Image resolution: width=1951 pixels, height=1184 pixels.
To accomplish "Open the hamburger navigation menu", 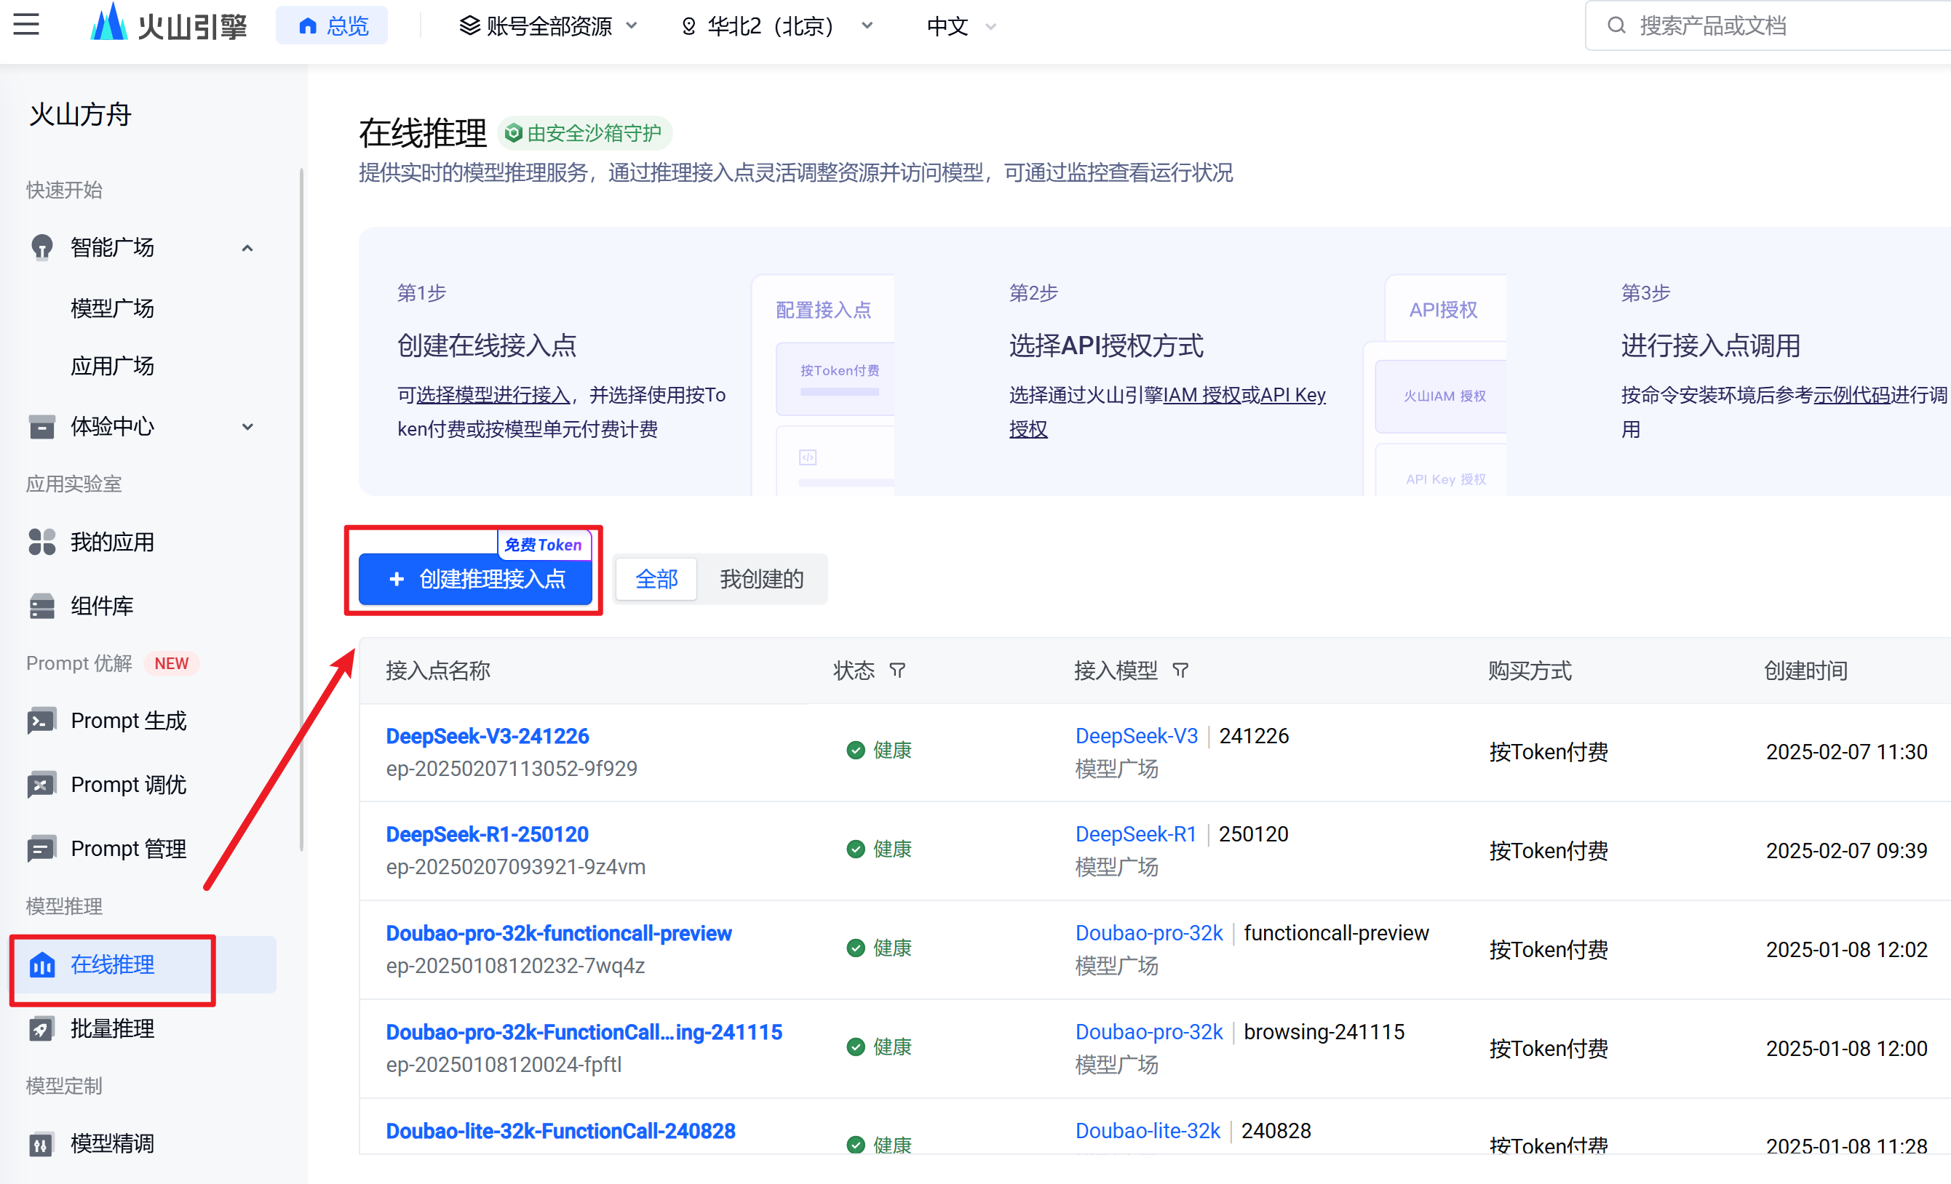I will pyautogui.click(x=26, y=25).
